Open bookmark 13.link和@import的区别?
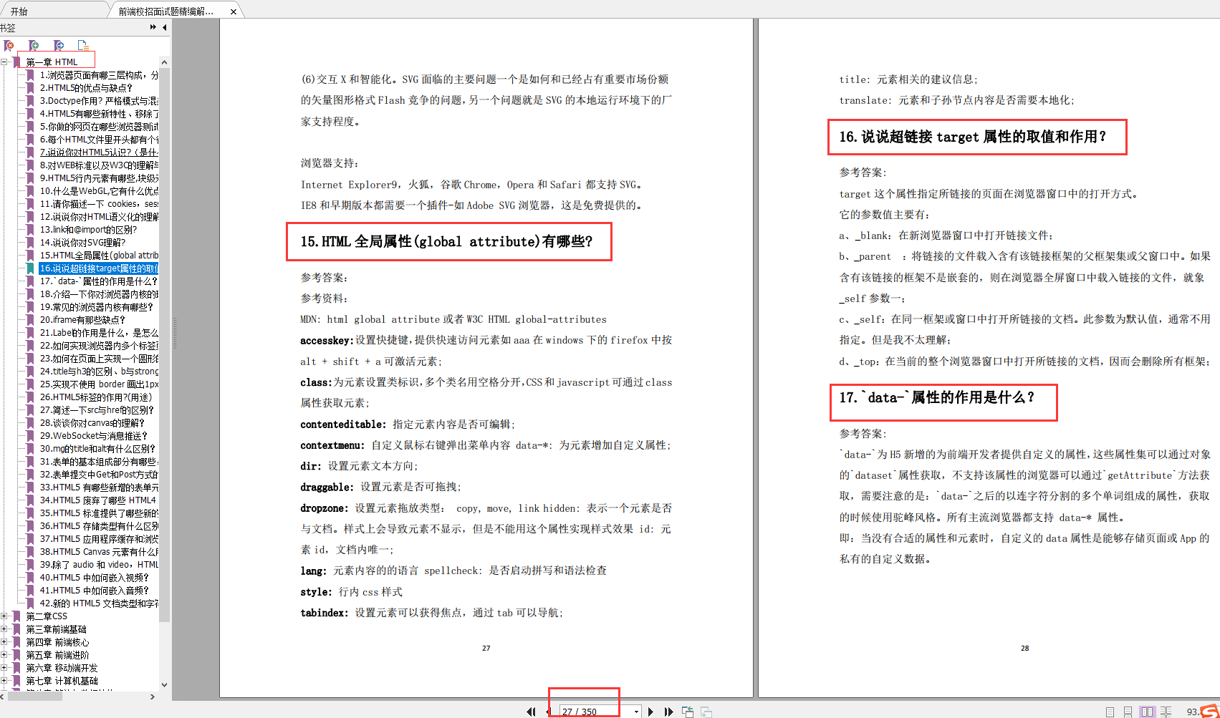The image size is (1220, 718). (x=88, y=230)
